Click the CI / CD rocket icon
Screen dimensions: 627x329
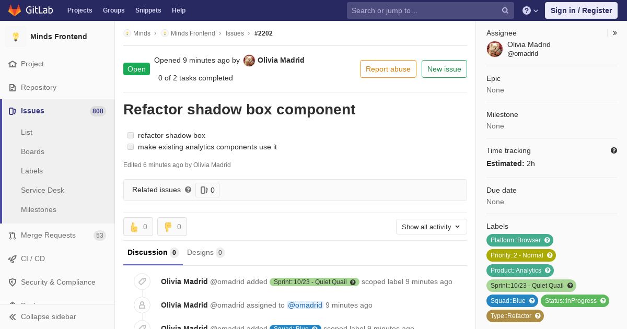(x=13, y=258)
